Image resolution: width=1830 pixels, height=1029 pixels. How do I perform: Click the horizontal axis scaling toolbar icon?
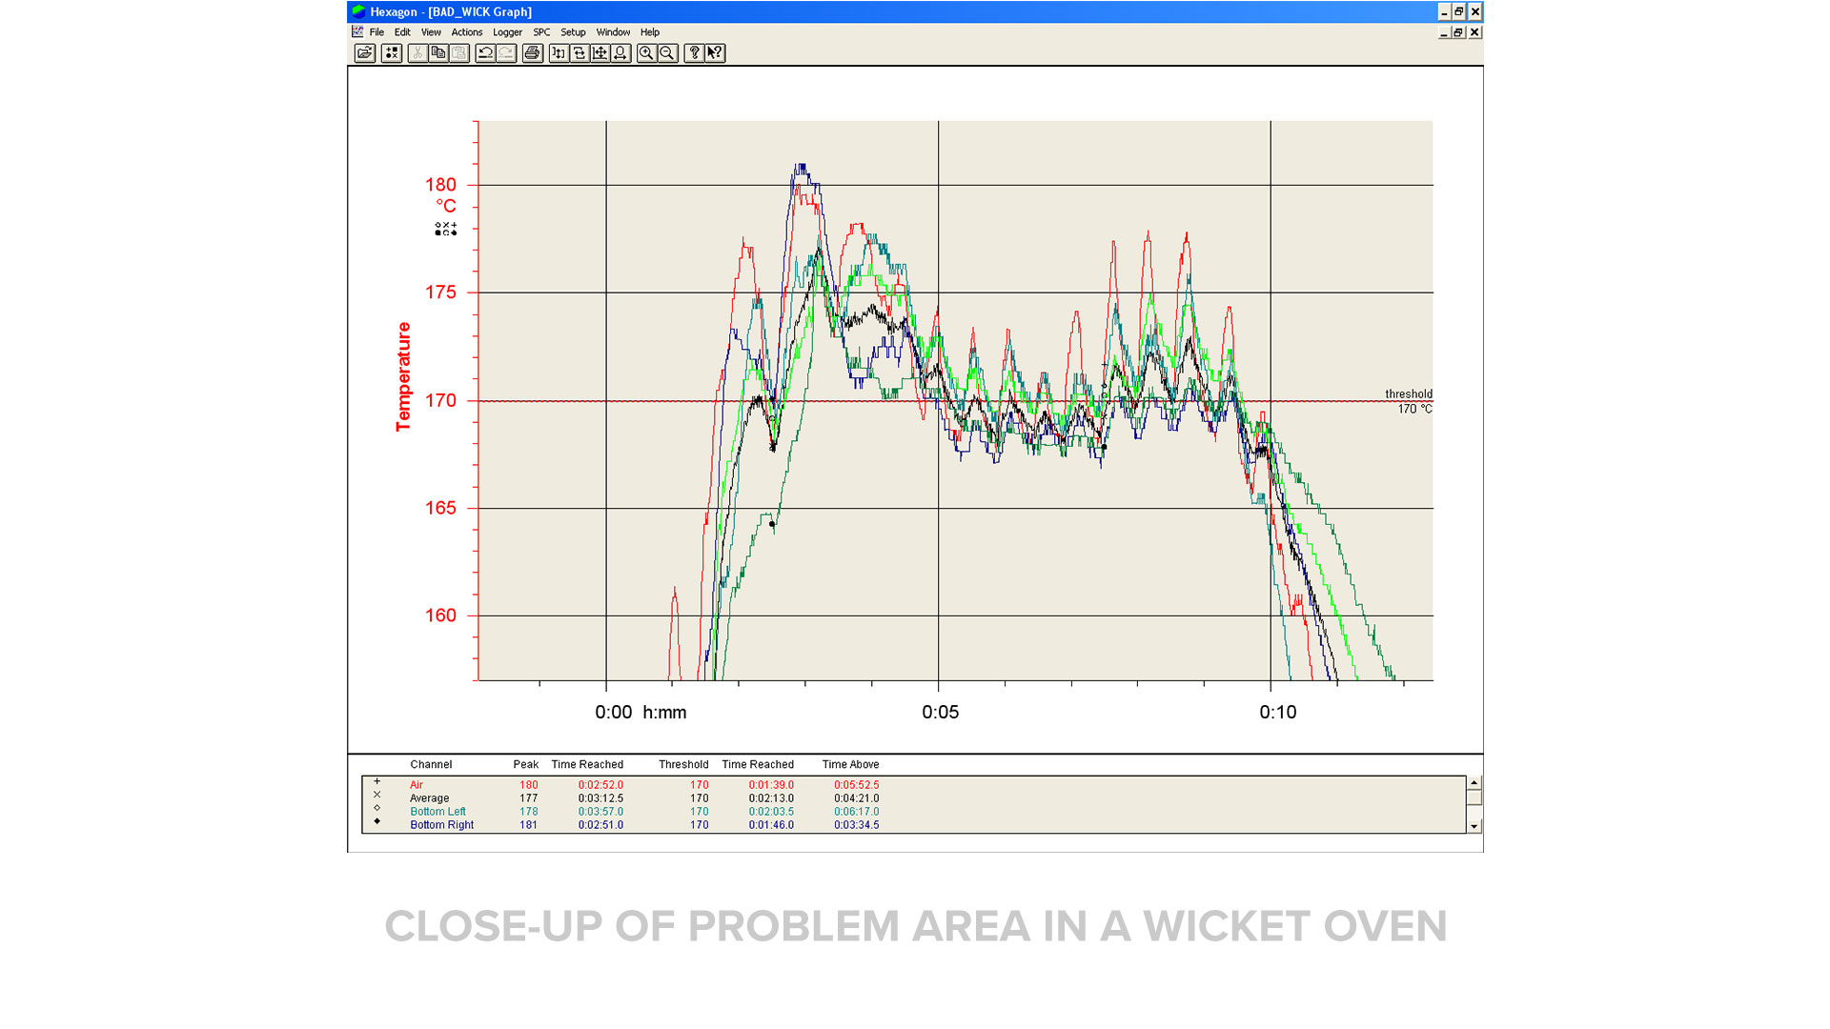(x=579, y=53)
